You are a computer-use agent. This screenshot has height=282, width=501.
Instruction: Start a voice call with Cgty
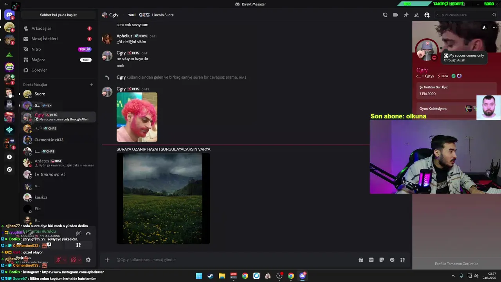[x=385, y=15]
